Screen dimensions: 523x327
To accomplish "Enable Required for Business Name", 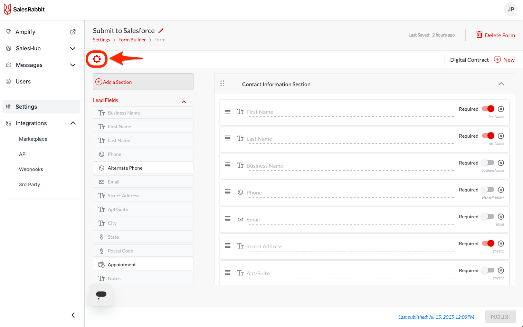I will pos(488,162).
